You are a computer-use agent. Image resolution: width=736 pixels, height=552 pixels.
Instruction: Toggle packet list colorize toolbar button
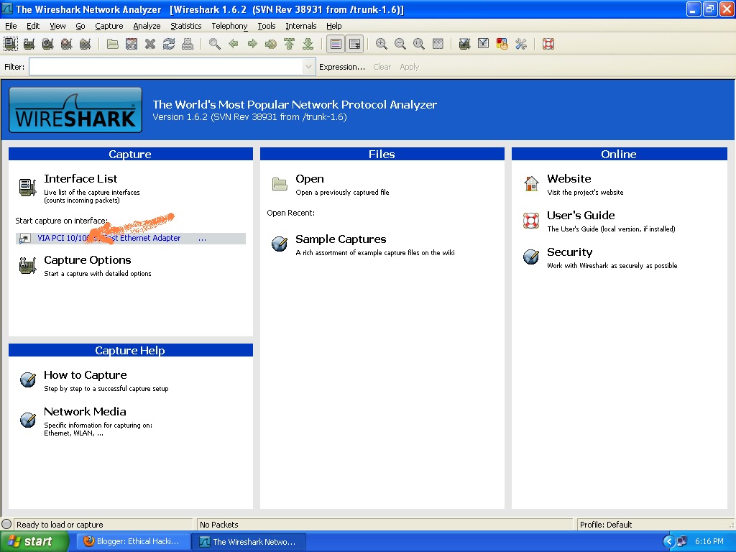336,44
